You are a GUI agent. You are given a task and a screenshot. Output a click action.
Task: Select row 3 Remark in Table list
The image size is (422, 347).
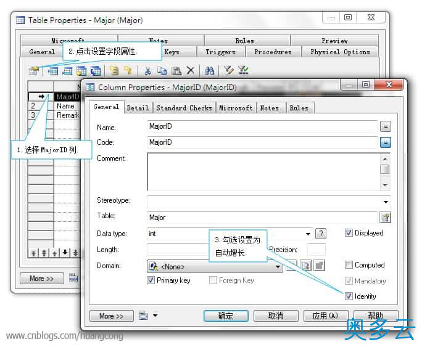click(55, 115)
